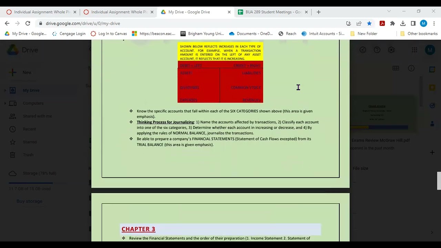Image resolution: width=441 pixels, height=248 pixels.
Task: Open Trash in Drive sidebar
Action: [x=28, y=155]
